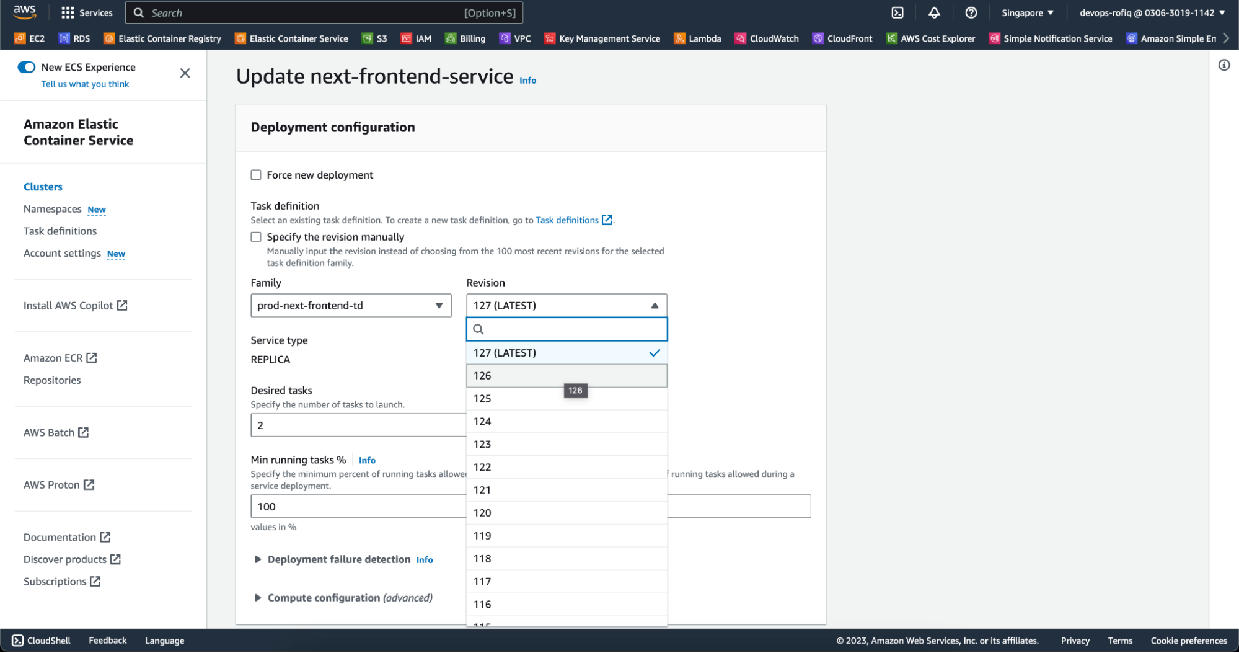This screenshot has width=1239, height=653.
Task: Expand Compute configuration (advanced) section
Action: [x=258, y=598]
